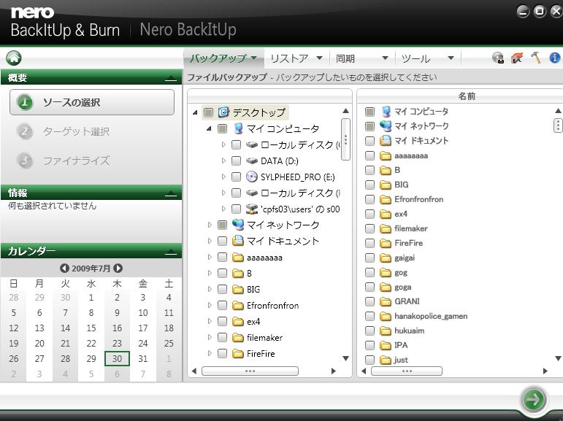The image size is (563, 421).
Task: Click tree pane scroll right arrow
Action: click(x=334, y=371)
